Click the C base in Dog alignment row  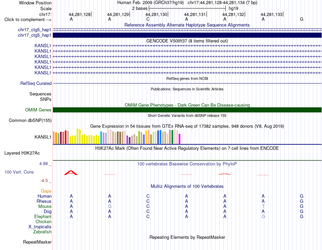point(148,212)
